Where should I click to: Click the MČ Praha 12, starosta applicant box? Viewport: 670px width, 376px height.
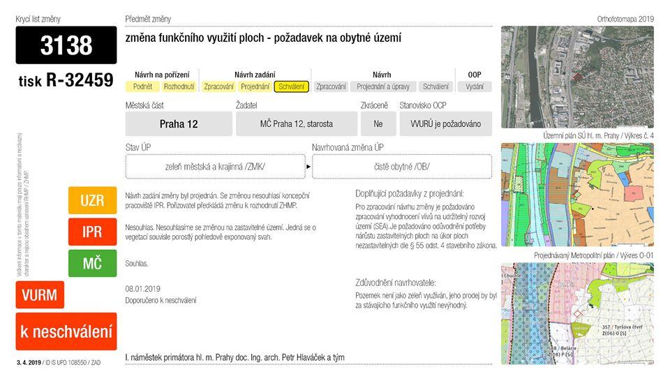296,124
